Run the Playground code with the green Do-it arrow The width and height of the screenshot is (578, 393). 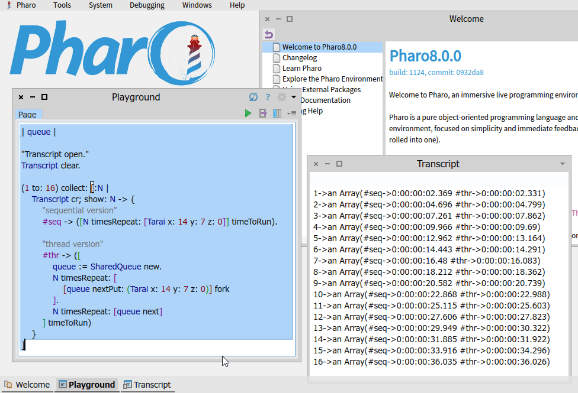coord(248,113)
